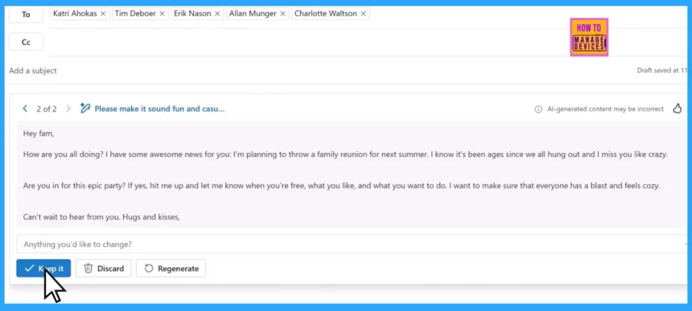The width and height of the screenshot is (692, 311).
Task: Remove recipient Charlotte Waltson
Action: point(363,13)
